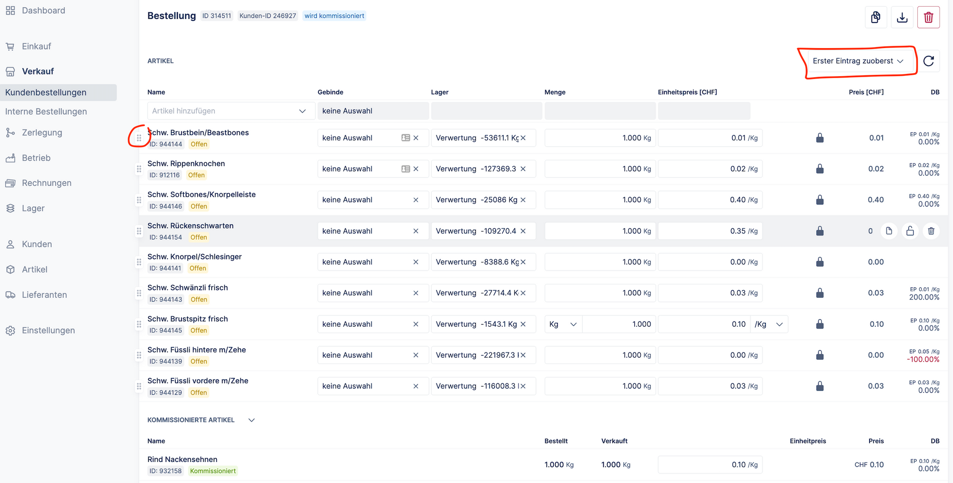Open the 'Artikel hinzufügen' dropdown
This screenshot has width=953, height=483.
click(x=231, y=111)
